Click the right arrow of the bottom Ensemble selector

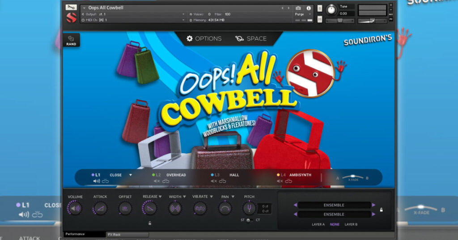[373, 215]
